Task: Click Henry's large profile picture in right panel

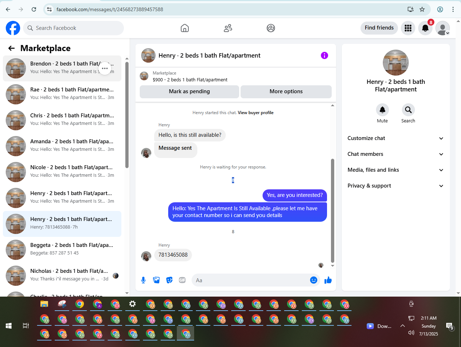Action: point(396,63)
